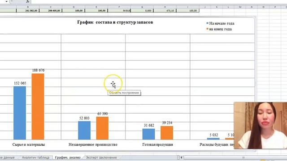Image resolution: width=287 pixels, height=161 pixels.
Task: Select column C header
Action: 51,7
